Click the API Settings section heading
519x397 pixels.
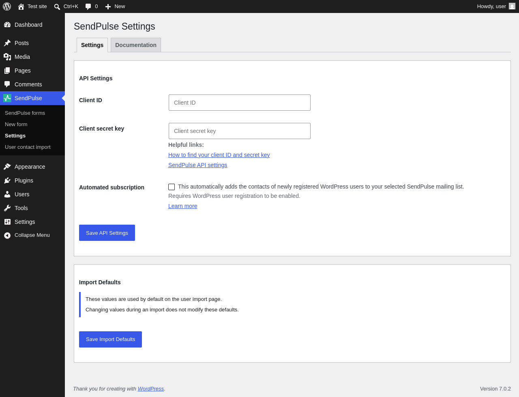point(96,78)
